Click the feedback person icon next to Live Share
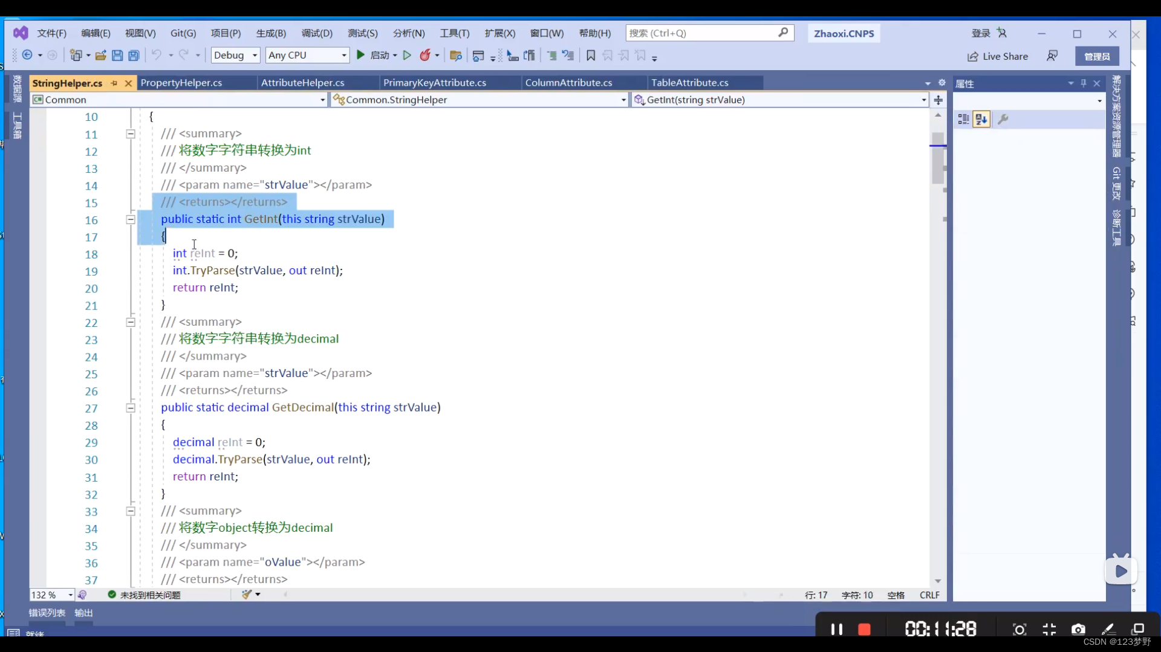Viewport: 1161px width, 652px height. 1052,56
